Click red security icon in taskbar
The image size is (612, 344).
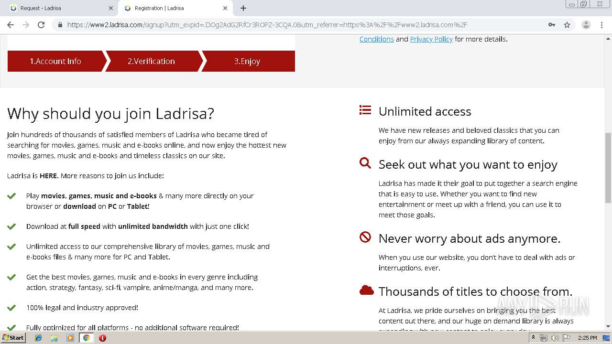[102, 338]
